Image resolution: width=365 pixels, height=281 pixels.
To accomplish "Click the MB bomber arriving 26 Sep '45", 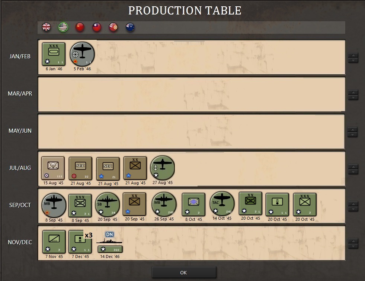I will (164, 204).
